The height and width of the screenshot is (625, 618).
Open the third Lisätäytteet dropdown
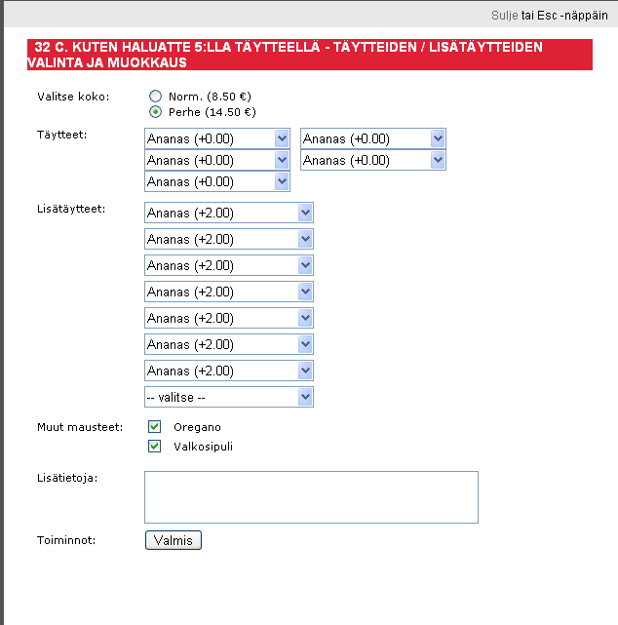pyautogui.click(x=229, y=265)
